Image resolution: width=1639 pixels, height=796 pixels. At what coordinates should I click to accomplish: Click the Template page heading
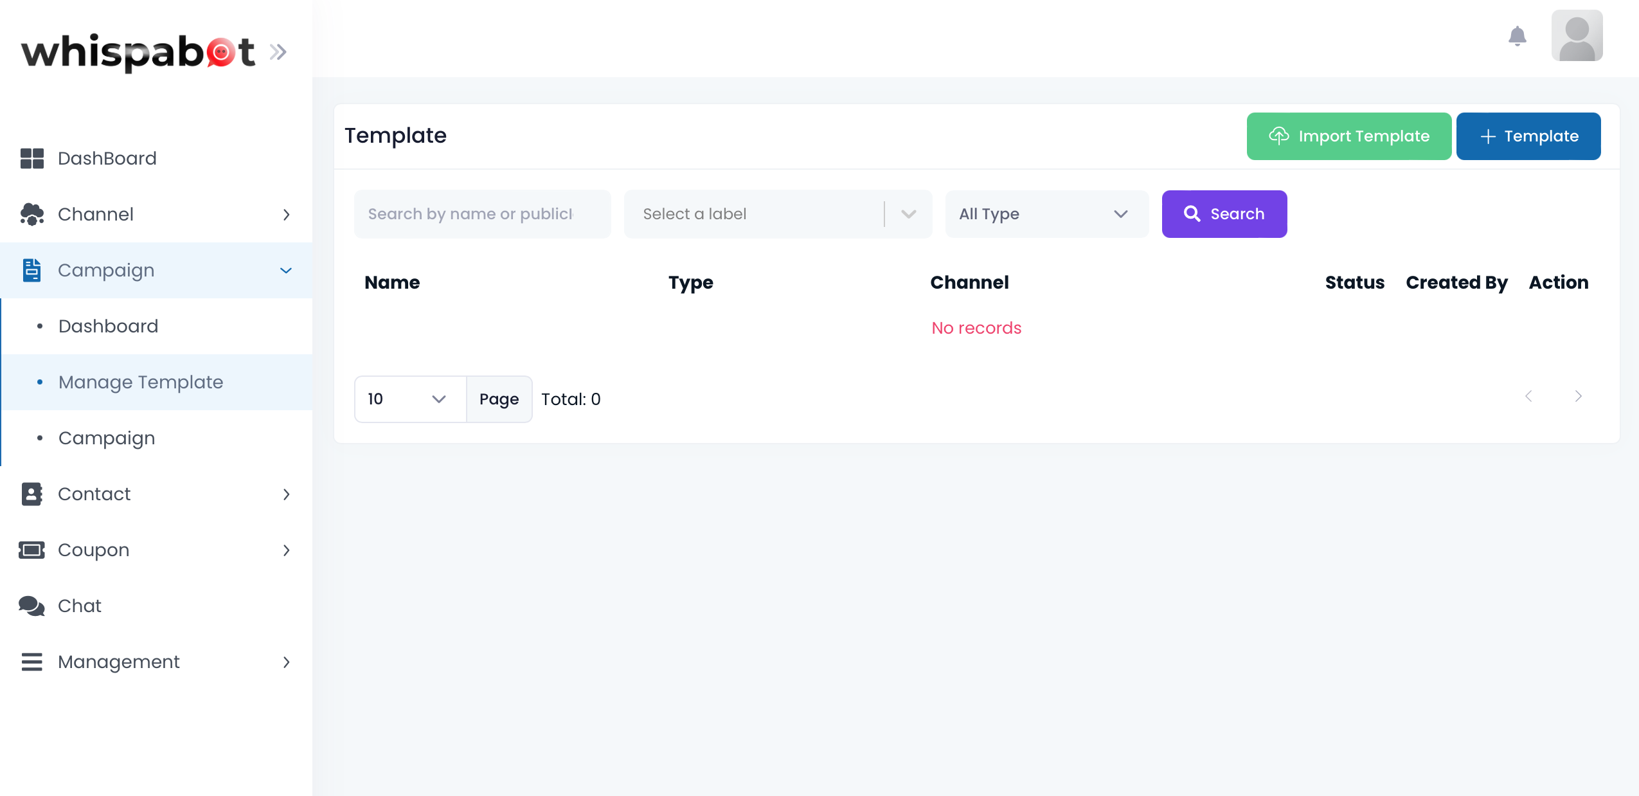[x=395, y=136]
